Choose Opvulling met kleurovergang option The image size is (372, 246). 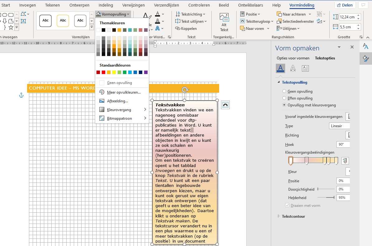pyautogui.click(x=284, y=105)
